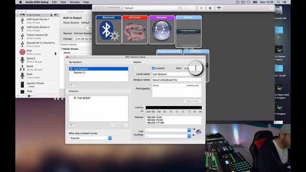
Task: Add a directory entry with plus button
Action: click(x=71, y=125)
